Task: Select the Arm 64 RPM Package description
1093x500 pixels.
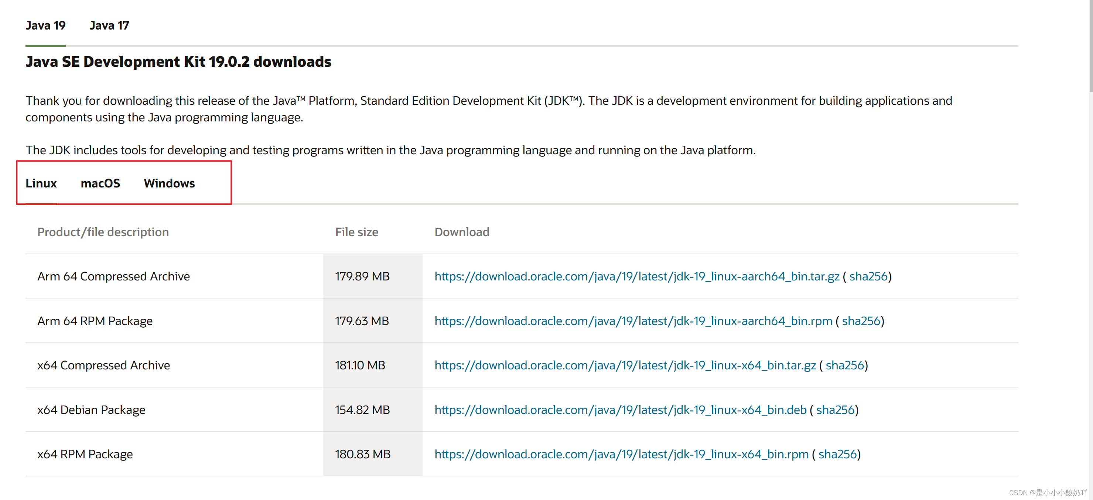Action: 95,321
